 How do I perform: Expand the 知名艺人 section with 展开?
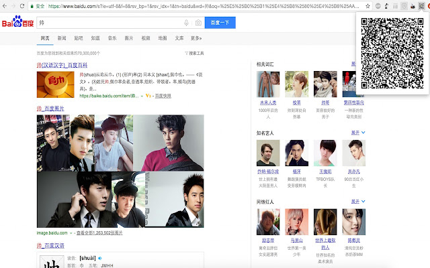coord(358,133)
